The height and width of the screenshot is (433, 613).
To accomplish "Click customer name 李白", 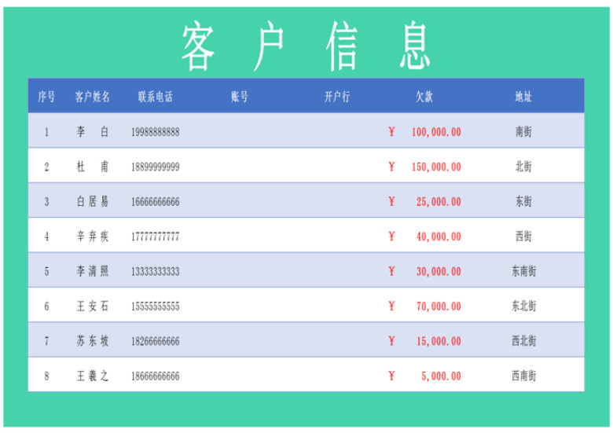I will (x=92, y=132).
